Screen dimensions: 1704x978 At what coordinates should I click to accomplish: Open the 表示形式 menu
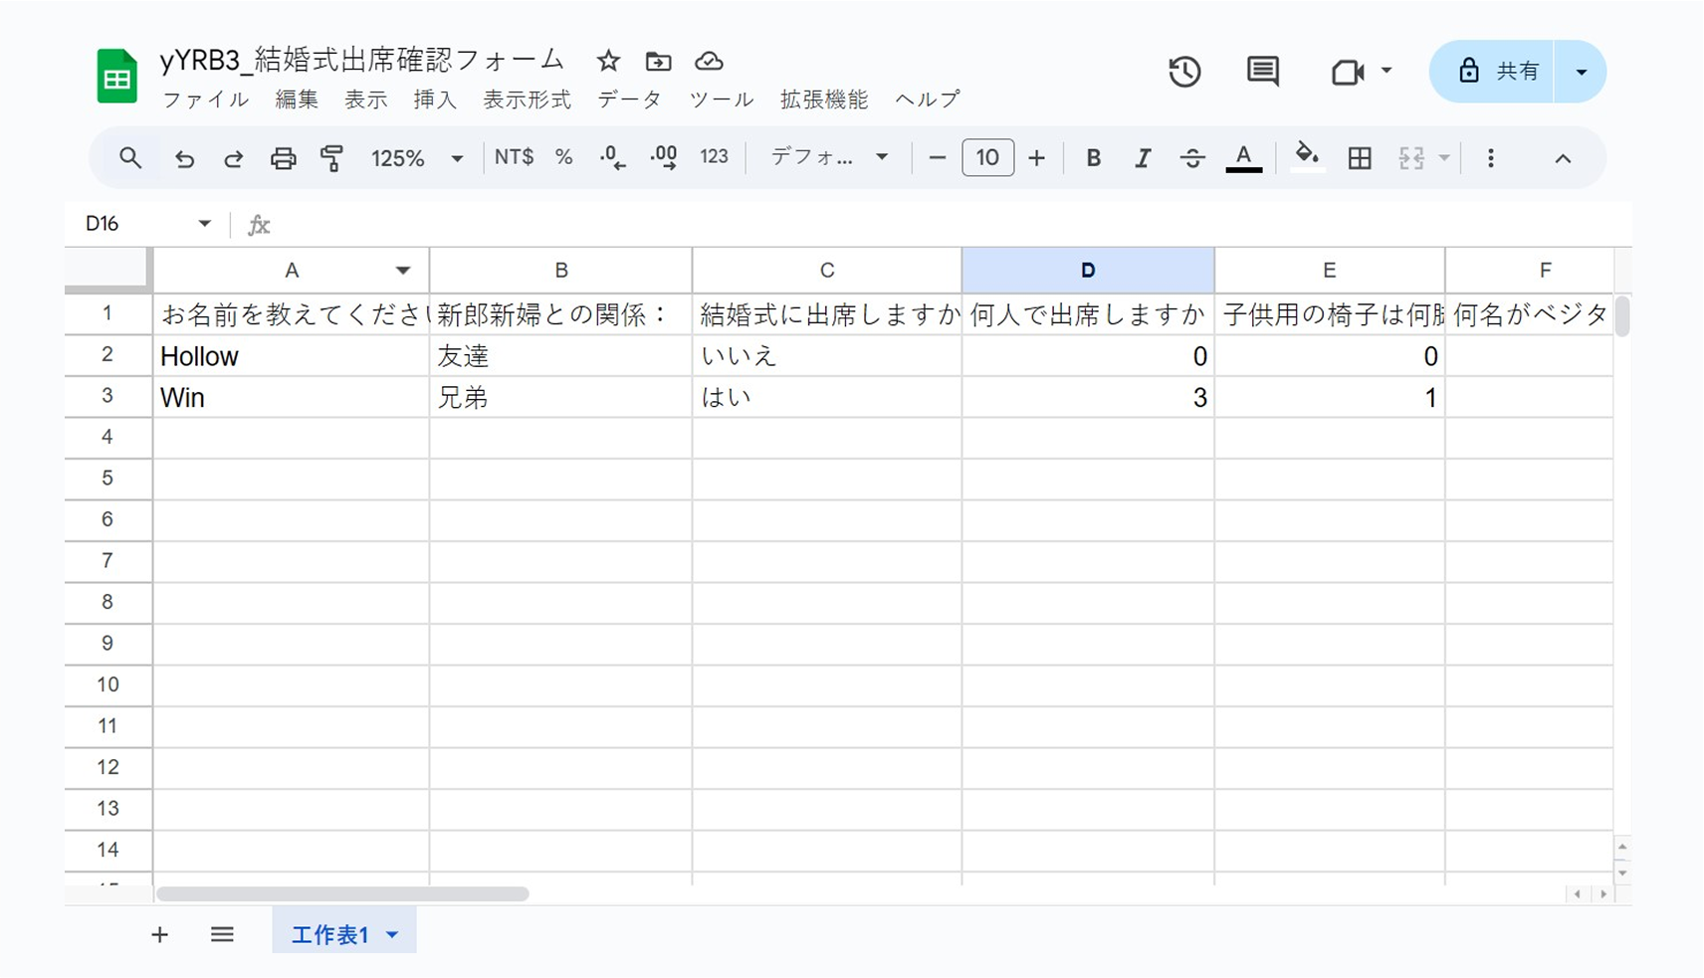(528, 99)
